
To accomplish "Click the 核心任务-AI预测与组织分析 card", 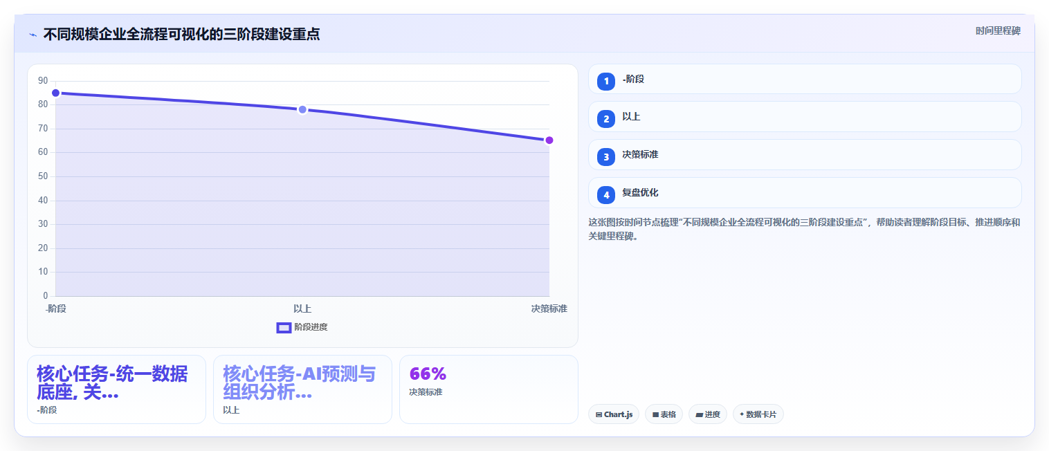I will 302,389.
